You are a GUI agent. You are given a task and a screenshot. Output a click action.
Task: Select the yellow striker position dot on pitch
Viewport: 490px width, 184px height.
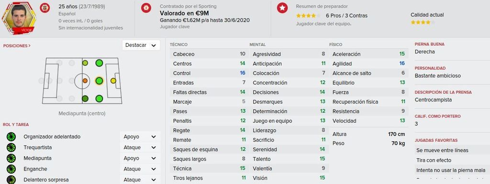click(x=113, y=81)
